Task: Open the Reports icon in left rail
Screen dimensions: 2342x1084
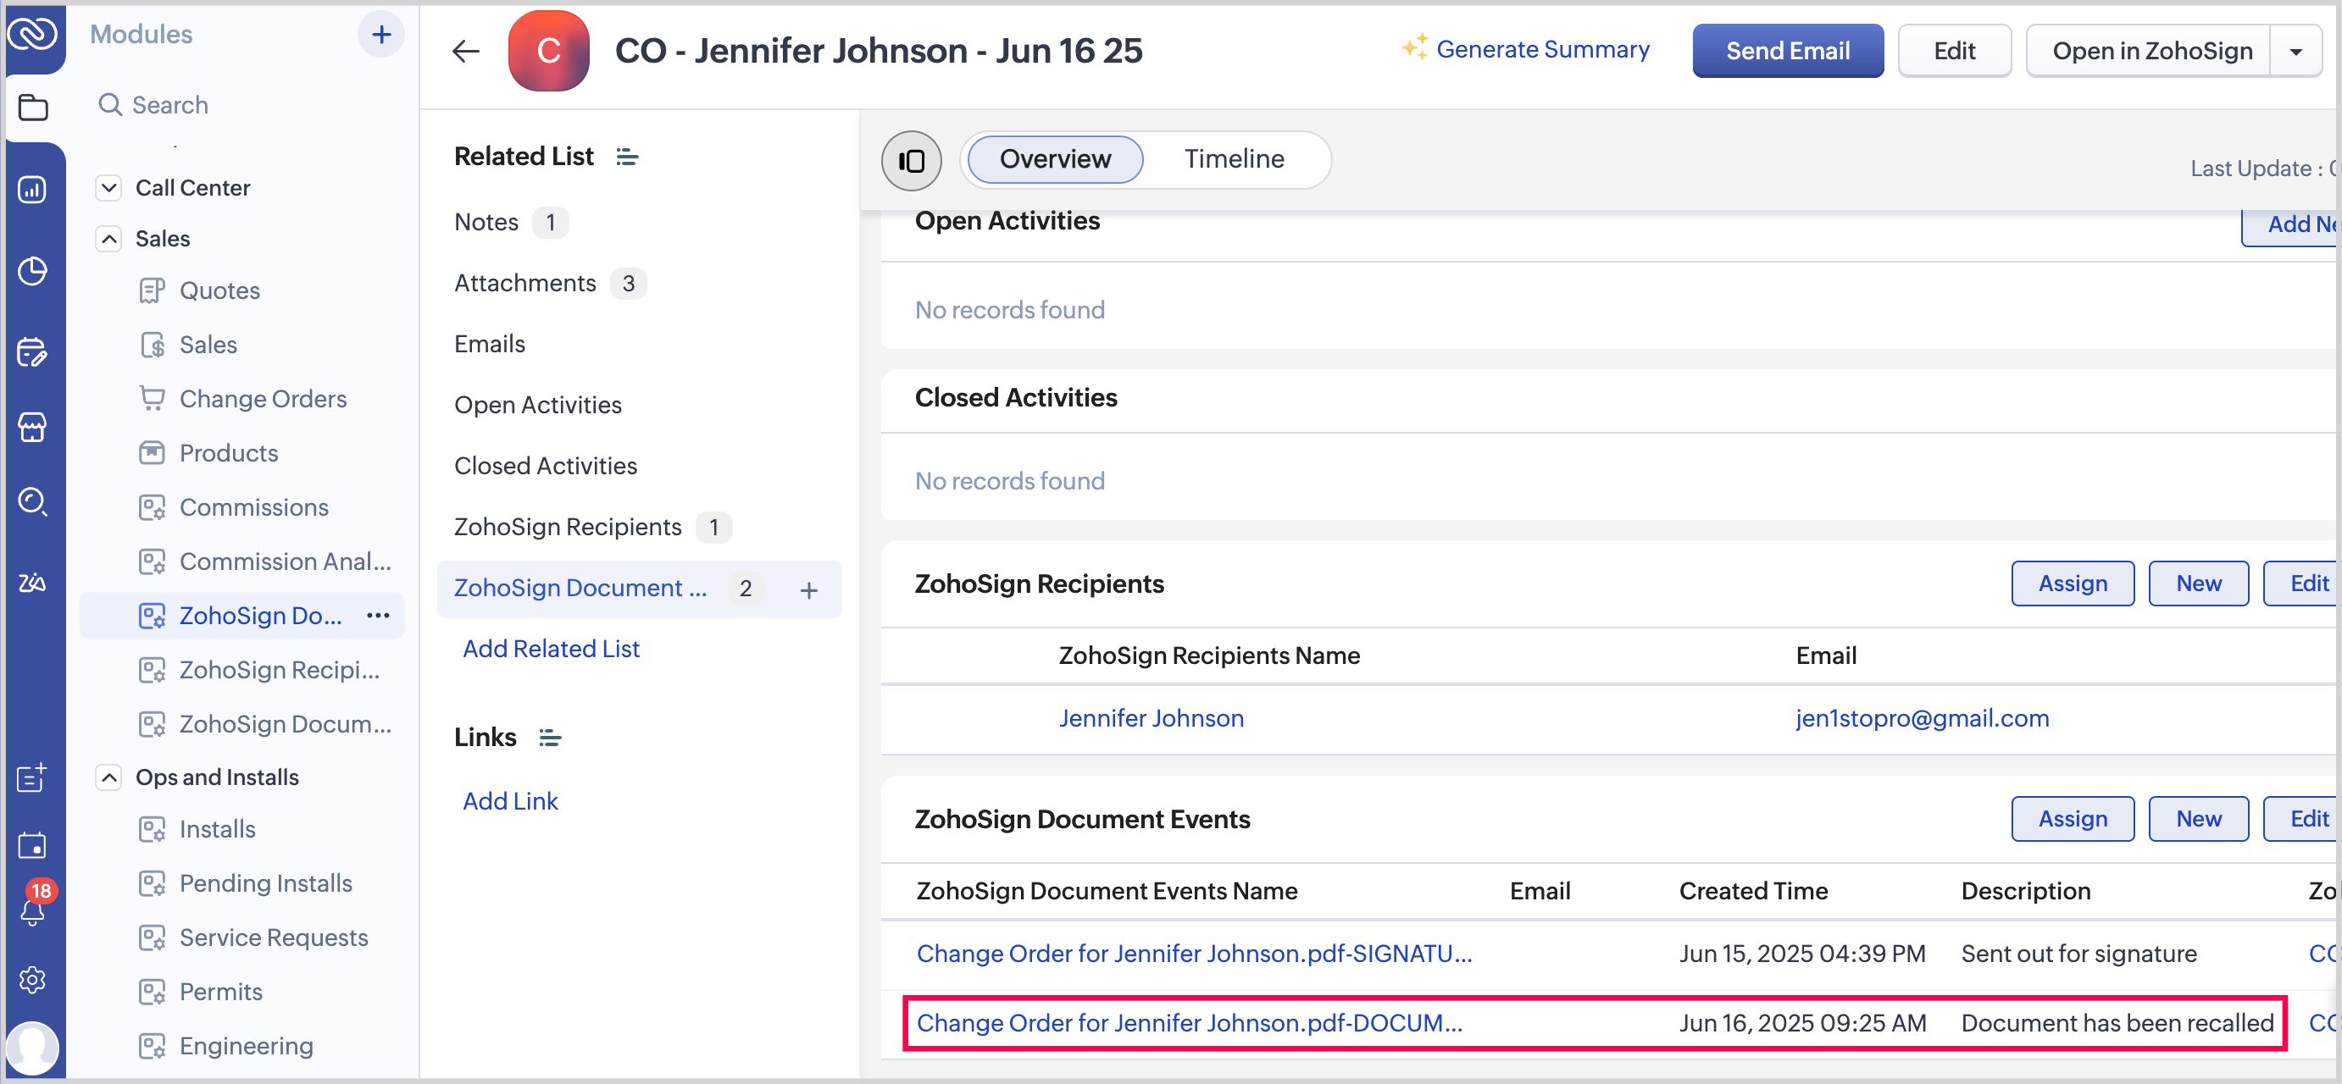Action: [x=33, y=189]
